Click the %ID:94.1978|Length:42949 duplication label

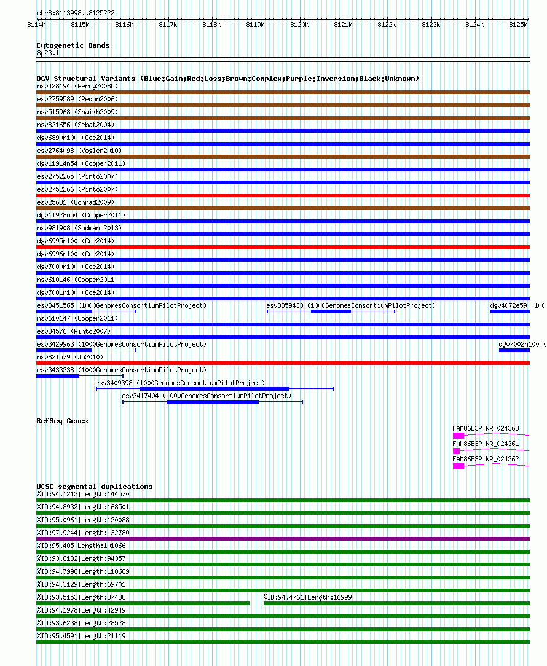pyautogui.click(x=81, y=610)
